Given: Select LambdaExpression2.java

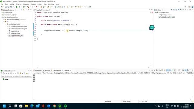Looking at the screenshot, I should tap(19, 29).
